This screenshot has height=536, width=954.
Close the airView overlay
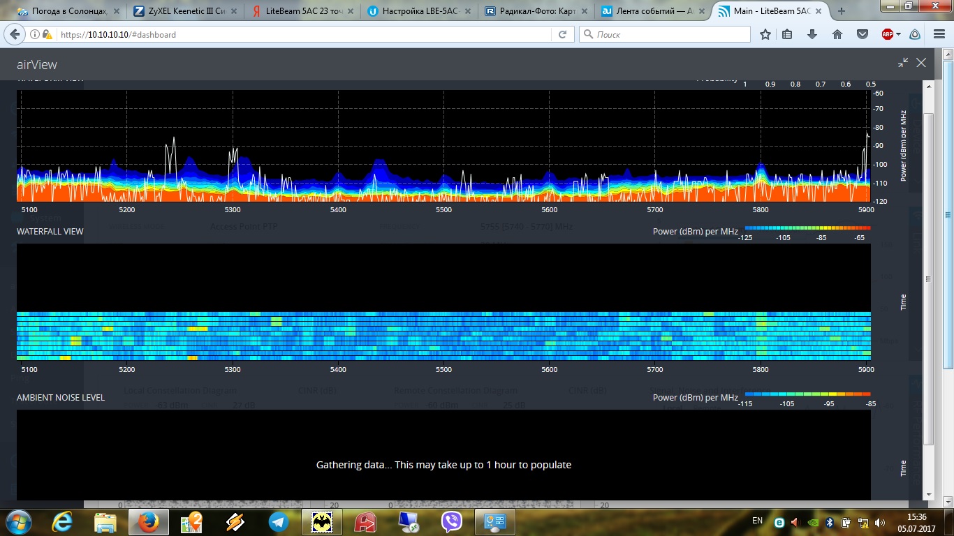[x=921, y=63]
